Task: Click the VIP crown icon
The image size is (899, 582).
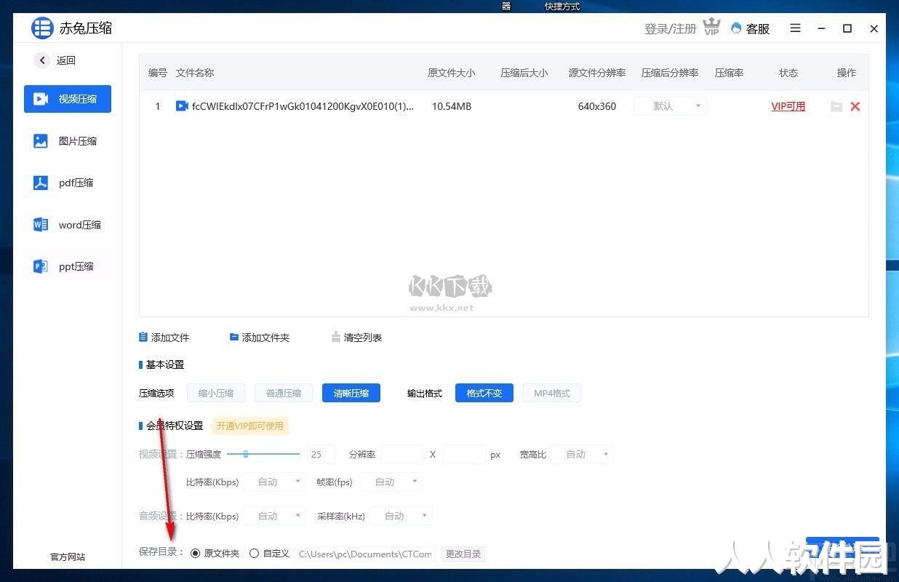Action: tap(711, 28)
